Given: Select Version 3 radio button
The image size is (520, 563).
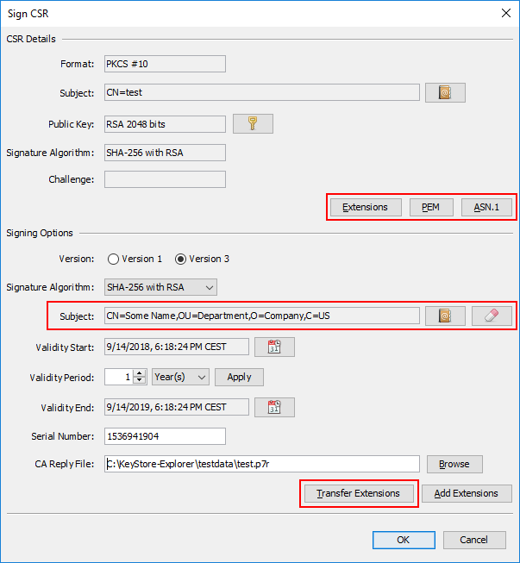Looking at the screenshot, I should coord(181,259).
